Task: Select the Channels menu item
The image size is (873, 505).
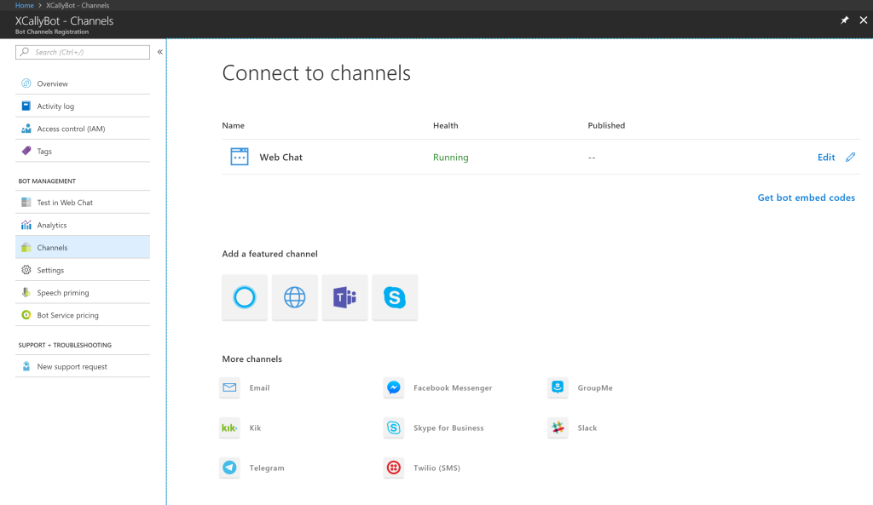Action: click(x=83, y=248)
